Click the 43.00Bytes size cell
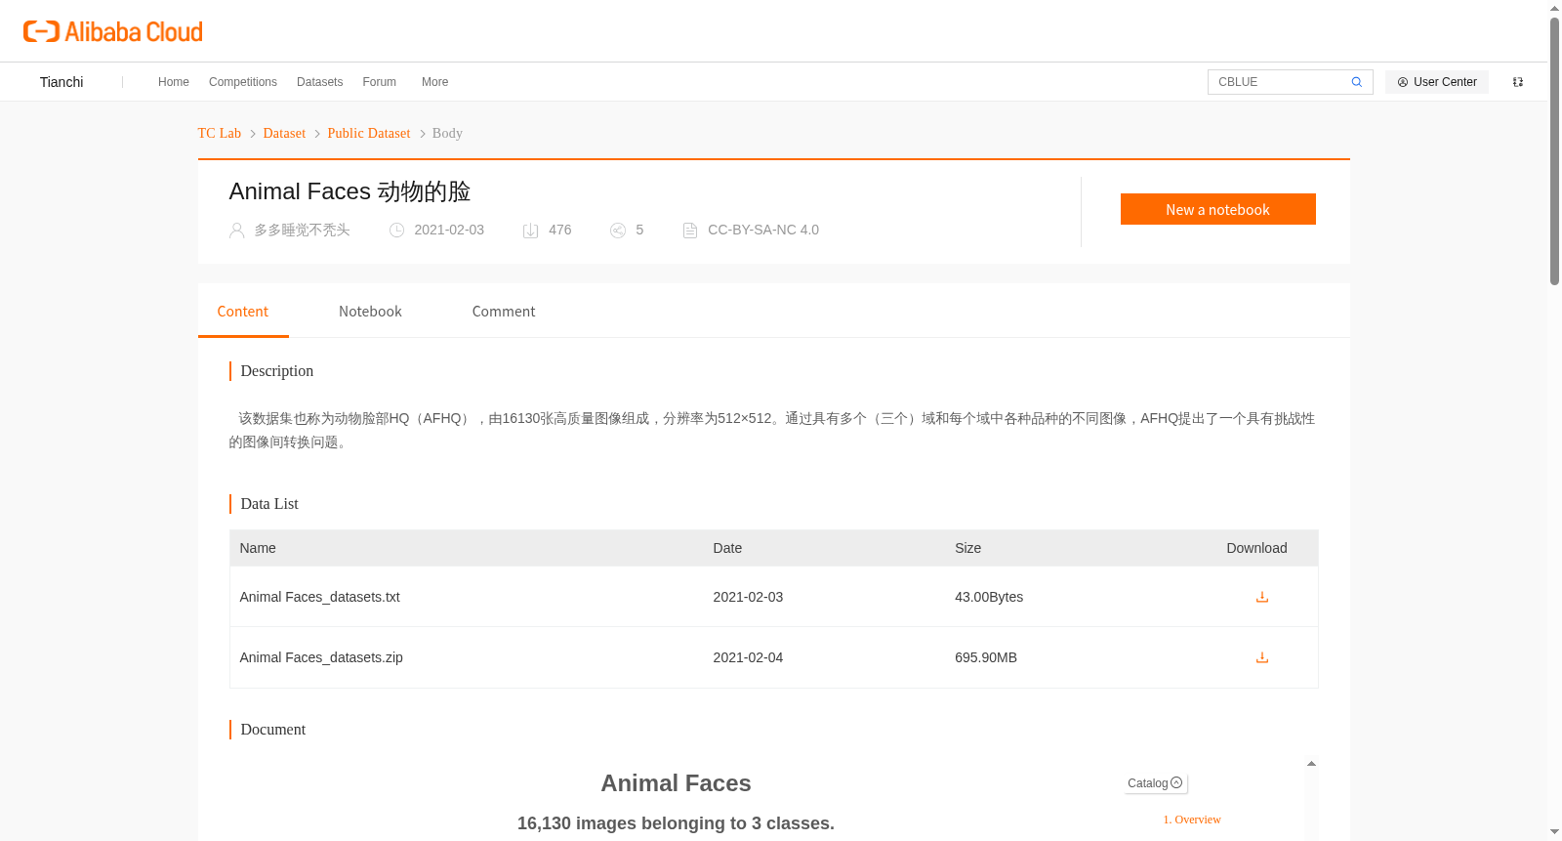Image resolution: width=1562 pixels, height=841 pixels. tap(989, 597)
